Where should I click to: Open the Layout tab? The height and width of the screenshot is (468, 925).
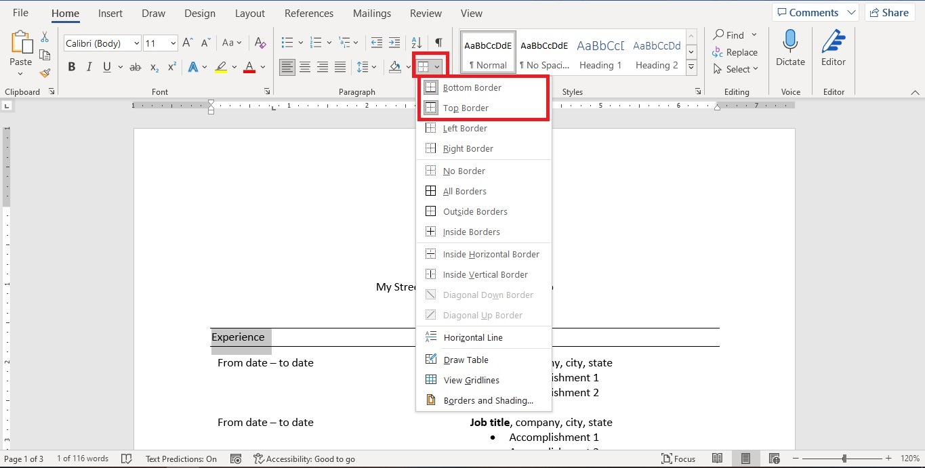tap(250, 14)
